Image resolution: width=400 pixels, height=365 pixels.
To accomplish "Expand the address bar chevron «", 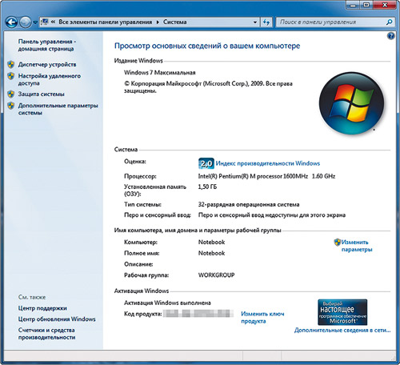I will pyautogui.click(x=53, y=22).
